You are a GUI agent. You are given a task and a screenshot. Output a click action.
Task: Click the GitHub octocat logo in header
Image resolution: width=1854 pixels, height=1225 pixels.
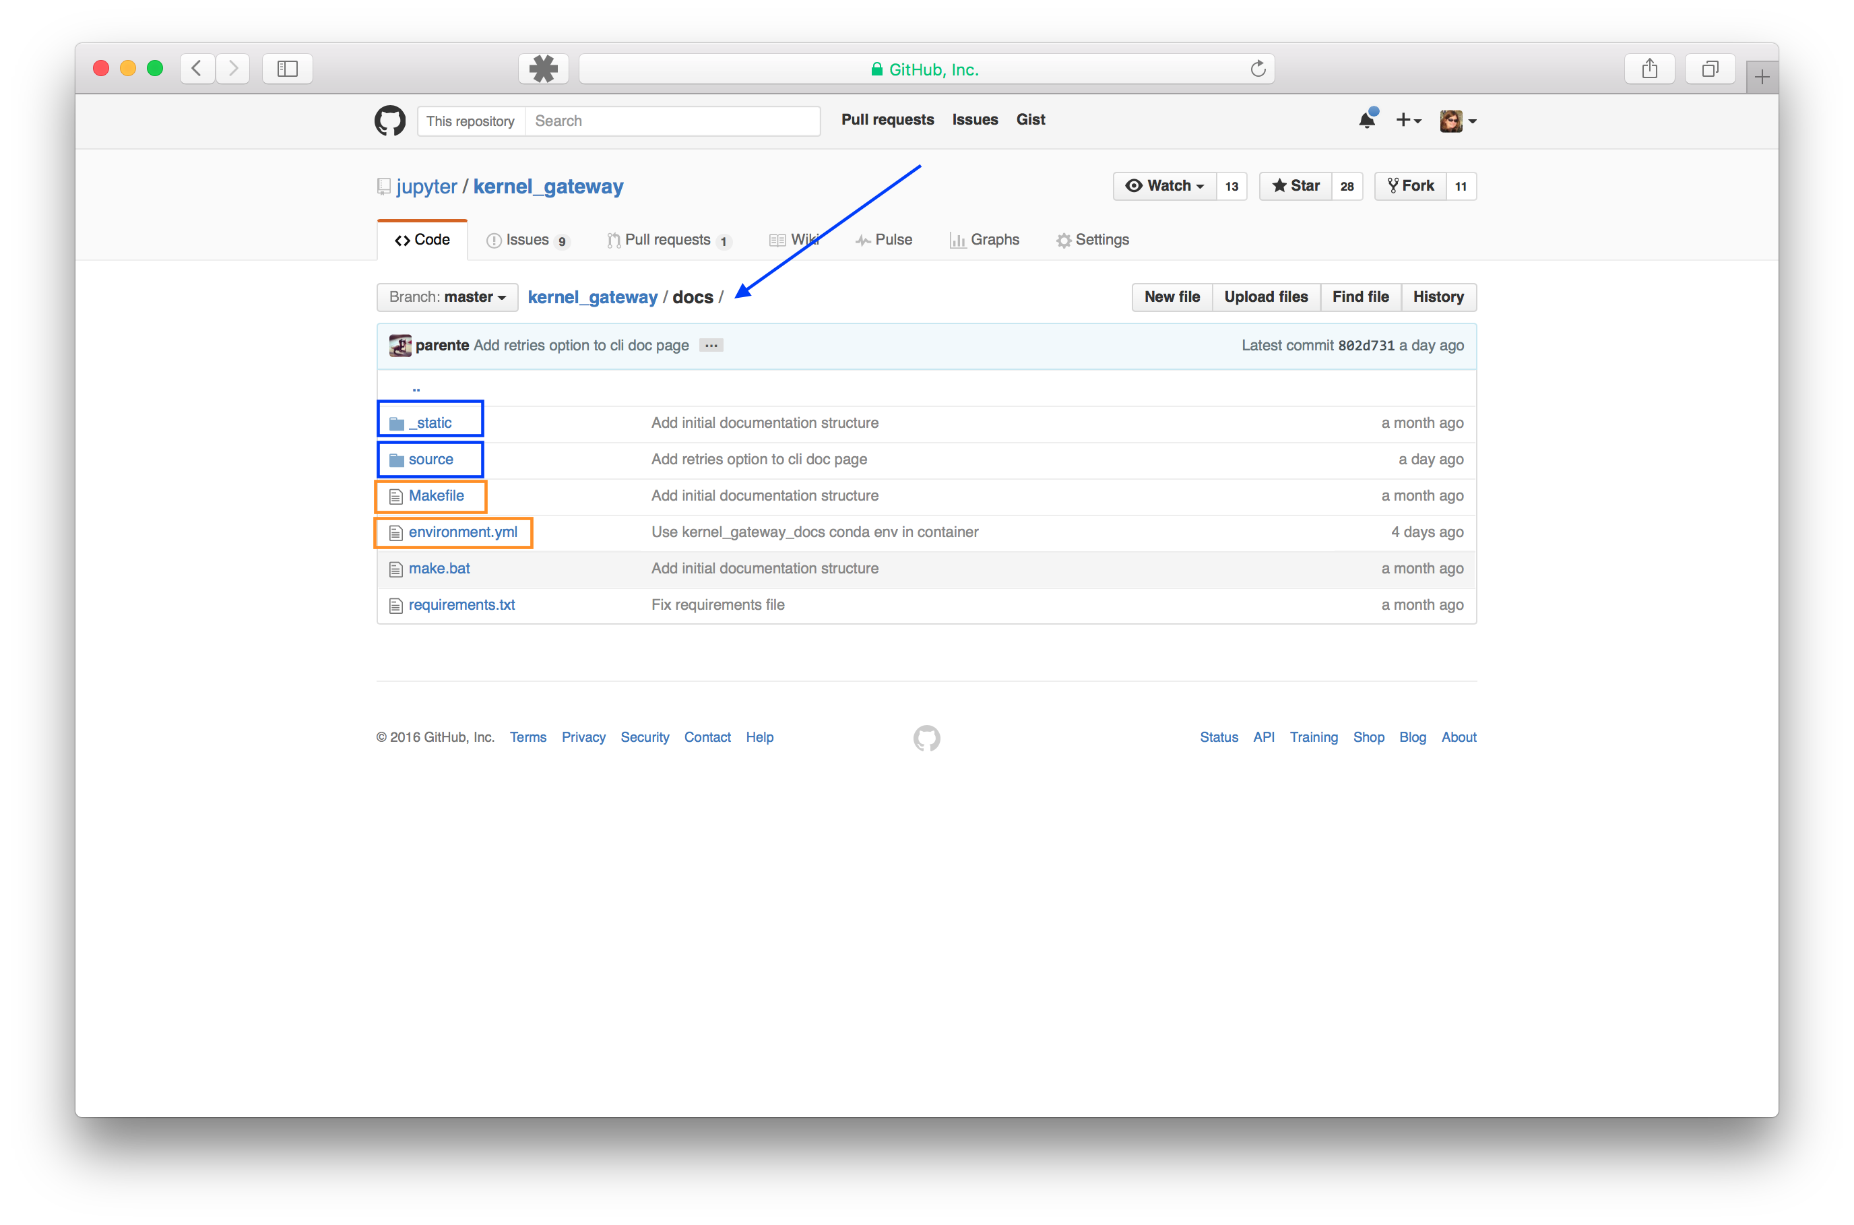[x=389, y=121]
